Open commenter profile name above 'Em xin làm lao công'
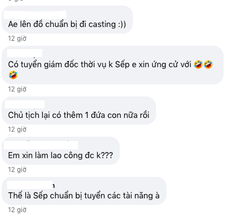 pyautogui.click(x=41, y=145)
